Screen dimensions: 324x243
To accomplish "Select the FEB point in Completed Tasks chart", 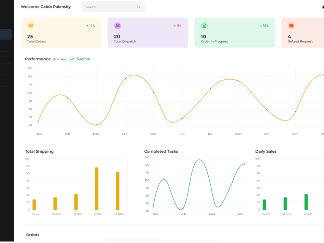I will coord(183,208).
